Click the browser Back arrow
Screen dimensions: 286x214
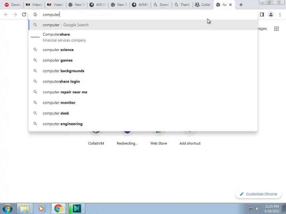[x=6, y=14]
